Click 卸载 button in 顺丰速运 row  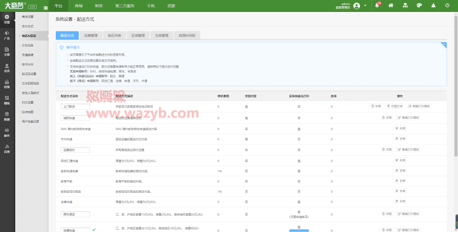pos(386,214)
